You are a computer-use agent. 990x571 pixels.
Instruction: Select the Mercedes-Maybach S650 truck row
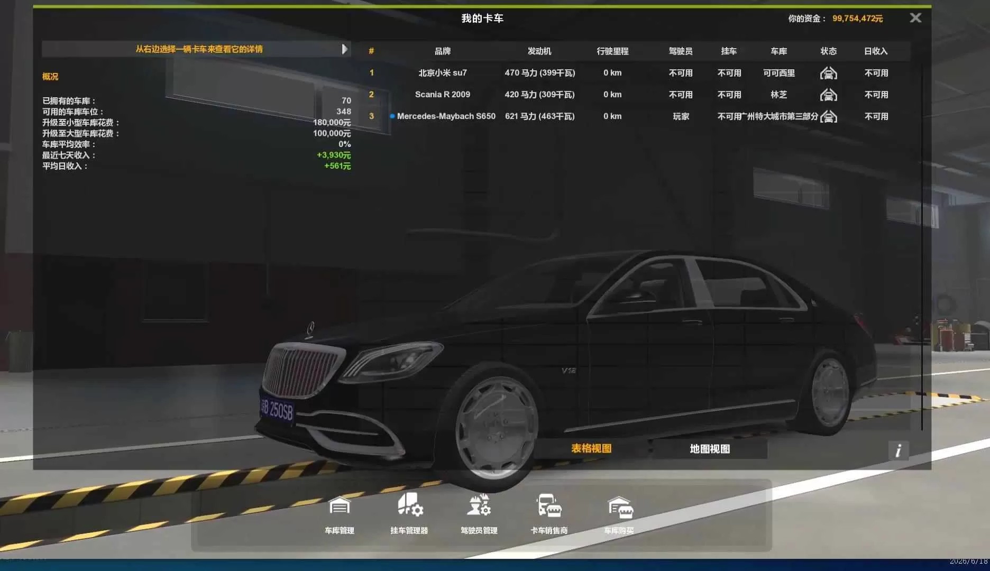(x=637, y=116)
